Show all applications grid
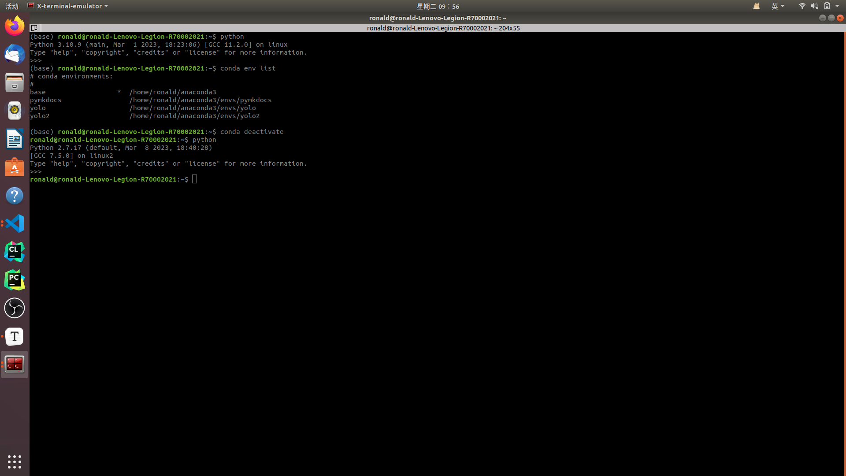 15,461
